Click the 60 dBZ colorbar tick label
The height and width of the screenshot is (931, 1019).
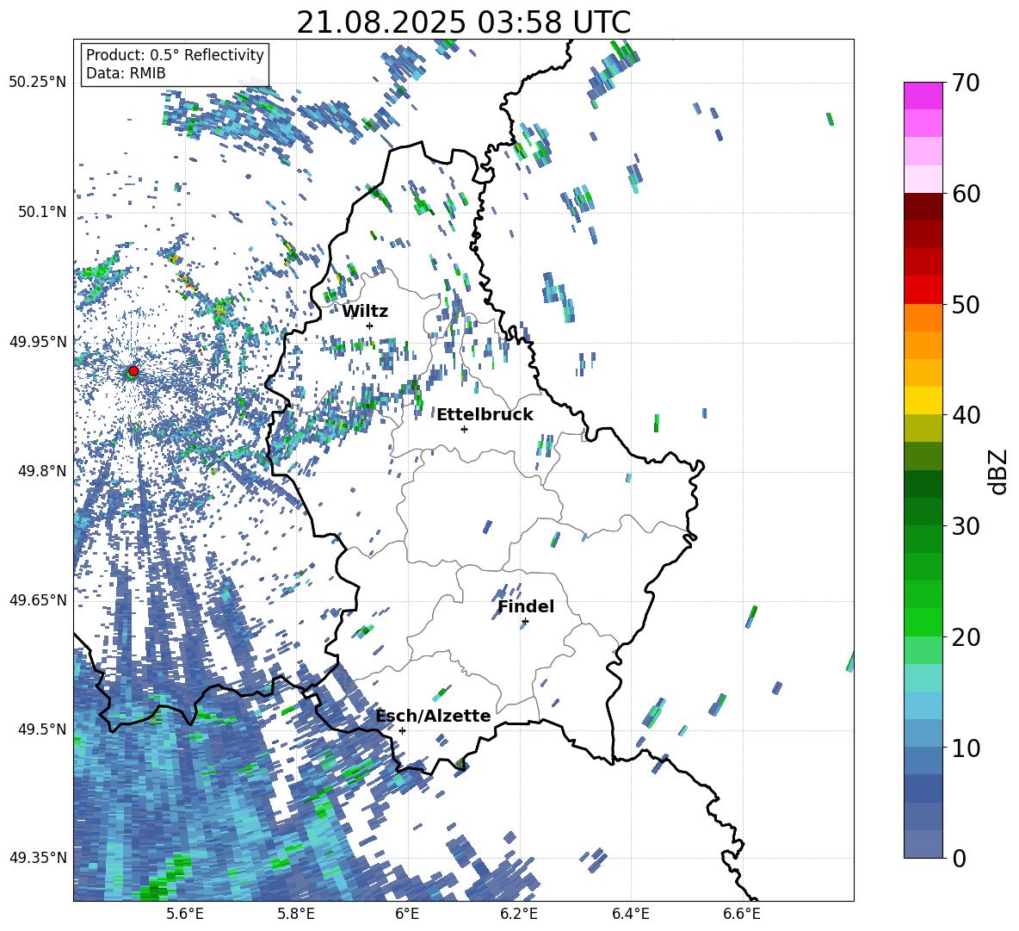[x=965, y=194]
